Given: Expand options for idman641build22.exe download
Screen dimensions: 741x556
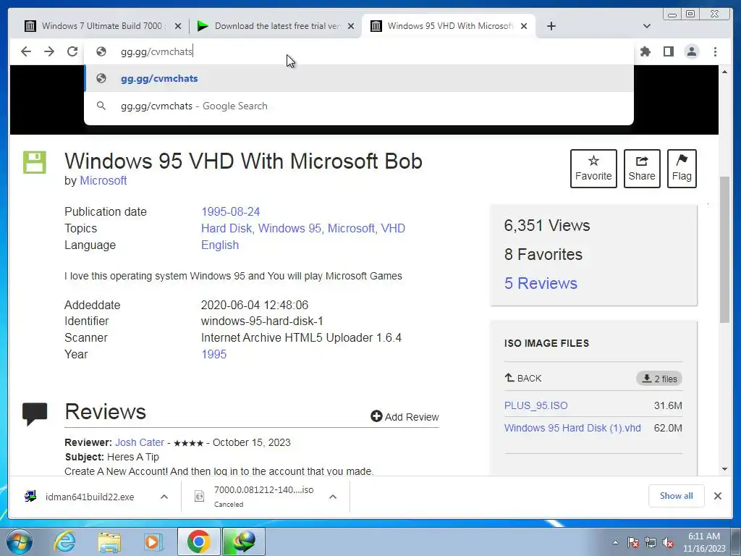Looking at the screenshot, I should (164, 497).
